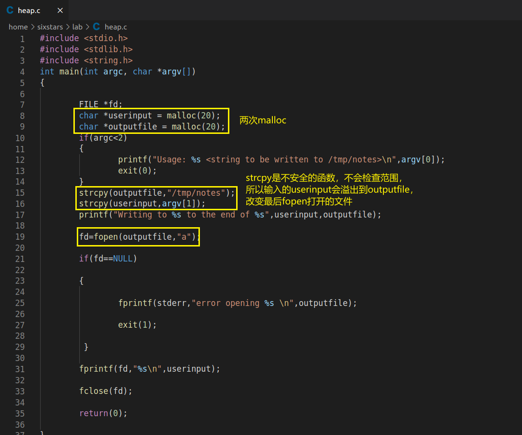The height and width of the screenshot is (435, 522).
Task: Click the 'strcpy(userinput,argv[1]);' line
Action: pyautogui.click(x=142, y=203)
